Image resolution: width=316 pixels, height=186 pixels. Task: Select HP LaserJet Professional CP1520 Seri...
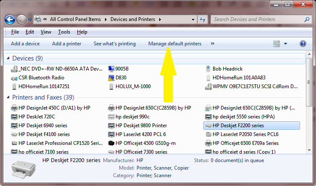(x=57, y=143)
